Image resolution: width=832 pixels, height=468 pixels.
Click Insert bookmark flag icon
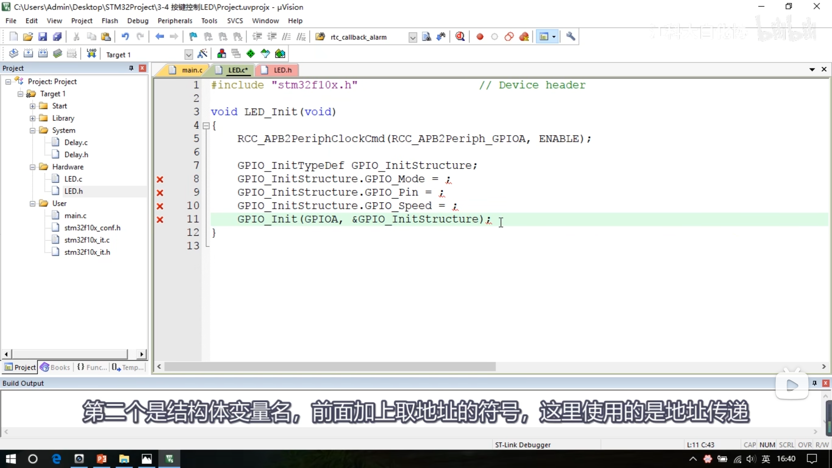point(193,37)
